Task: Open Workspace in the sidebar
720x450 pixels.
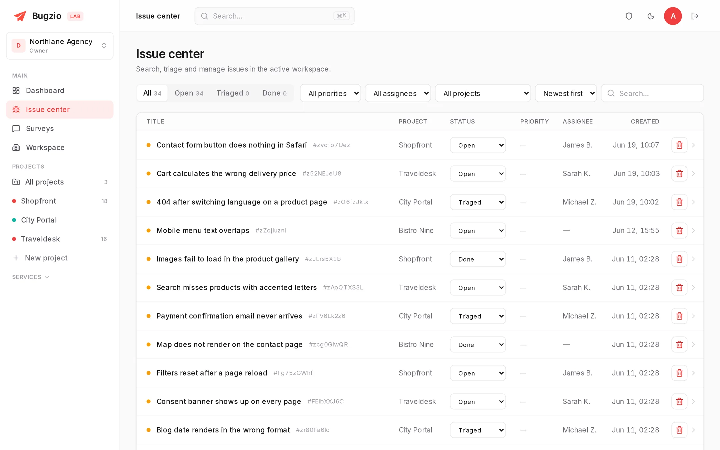Action: coord(60,148)
